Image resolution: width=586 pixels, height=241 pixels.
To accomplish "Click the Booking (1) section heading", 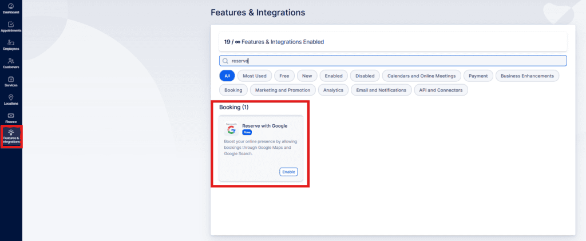I will 234,107.
